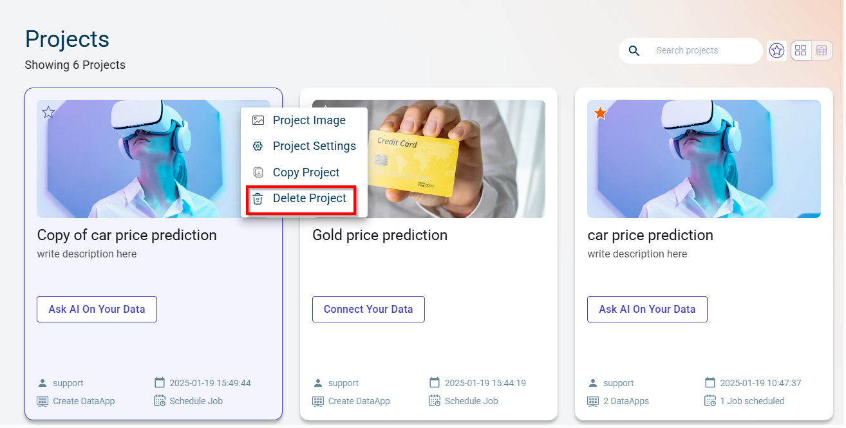The image size is (846, 428).
Task: Switch to table view layout
Action: point(822,50)
